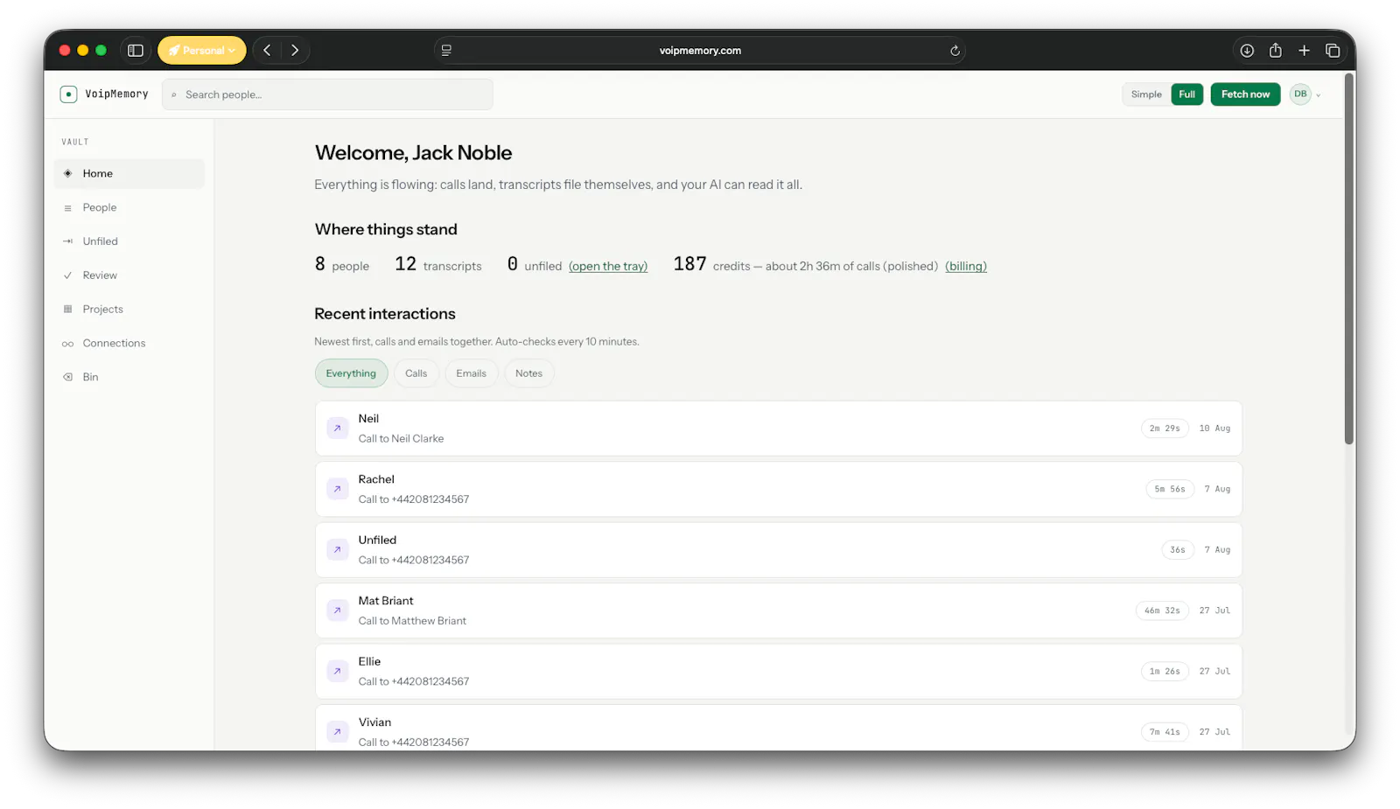Click the site settings icon in address bar
The height and width of the screenshot is (809, 1400).
pyautogui.click(x=446, y=51)
